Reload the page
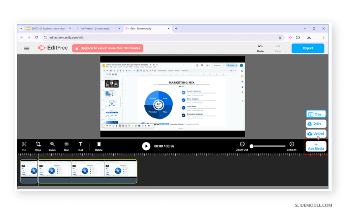346x214 pixels. (x=37, y=37)
